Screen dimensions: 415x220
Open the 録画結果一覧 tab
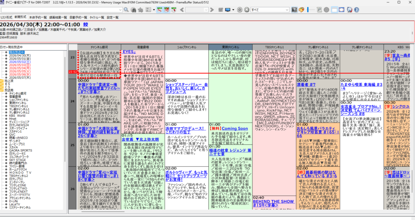58,17
